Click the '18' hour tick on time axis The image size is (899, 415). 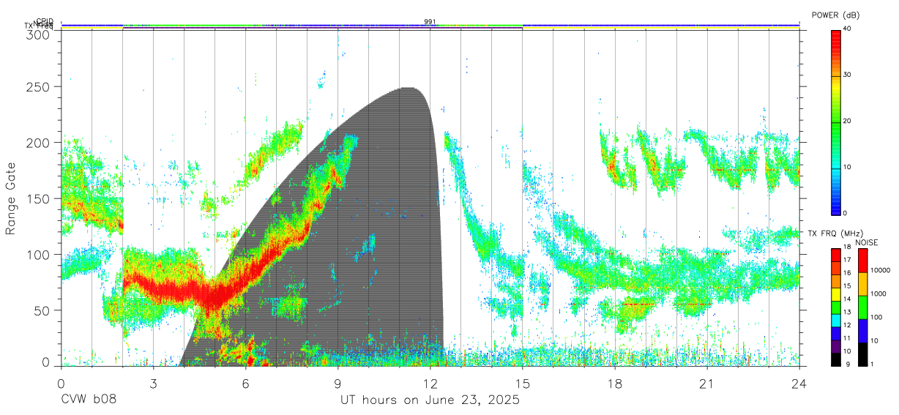click(614, 383)
